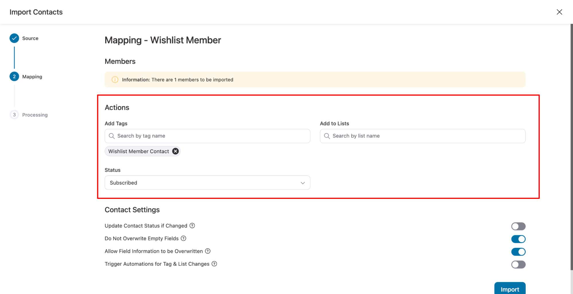Click the Import button

click(510, 289)
